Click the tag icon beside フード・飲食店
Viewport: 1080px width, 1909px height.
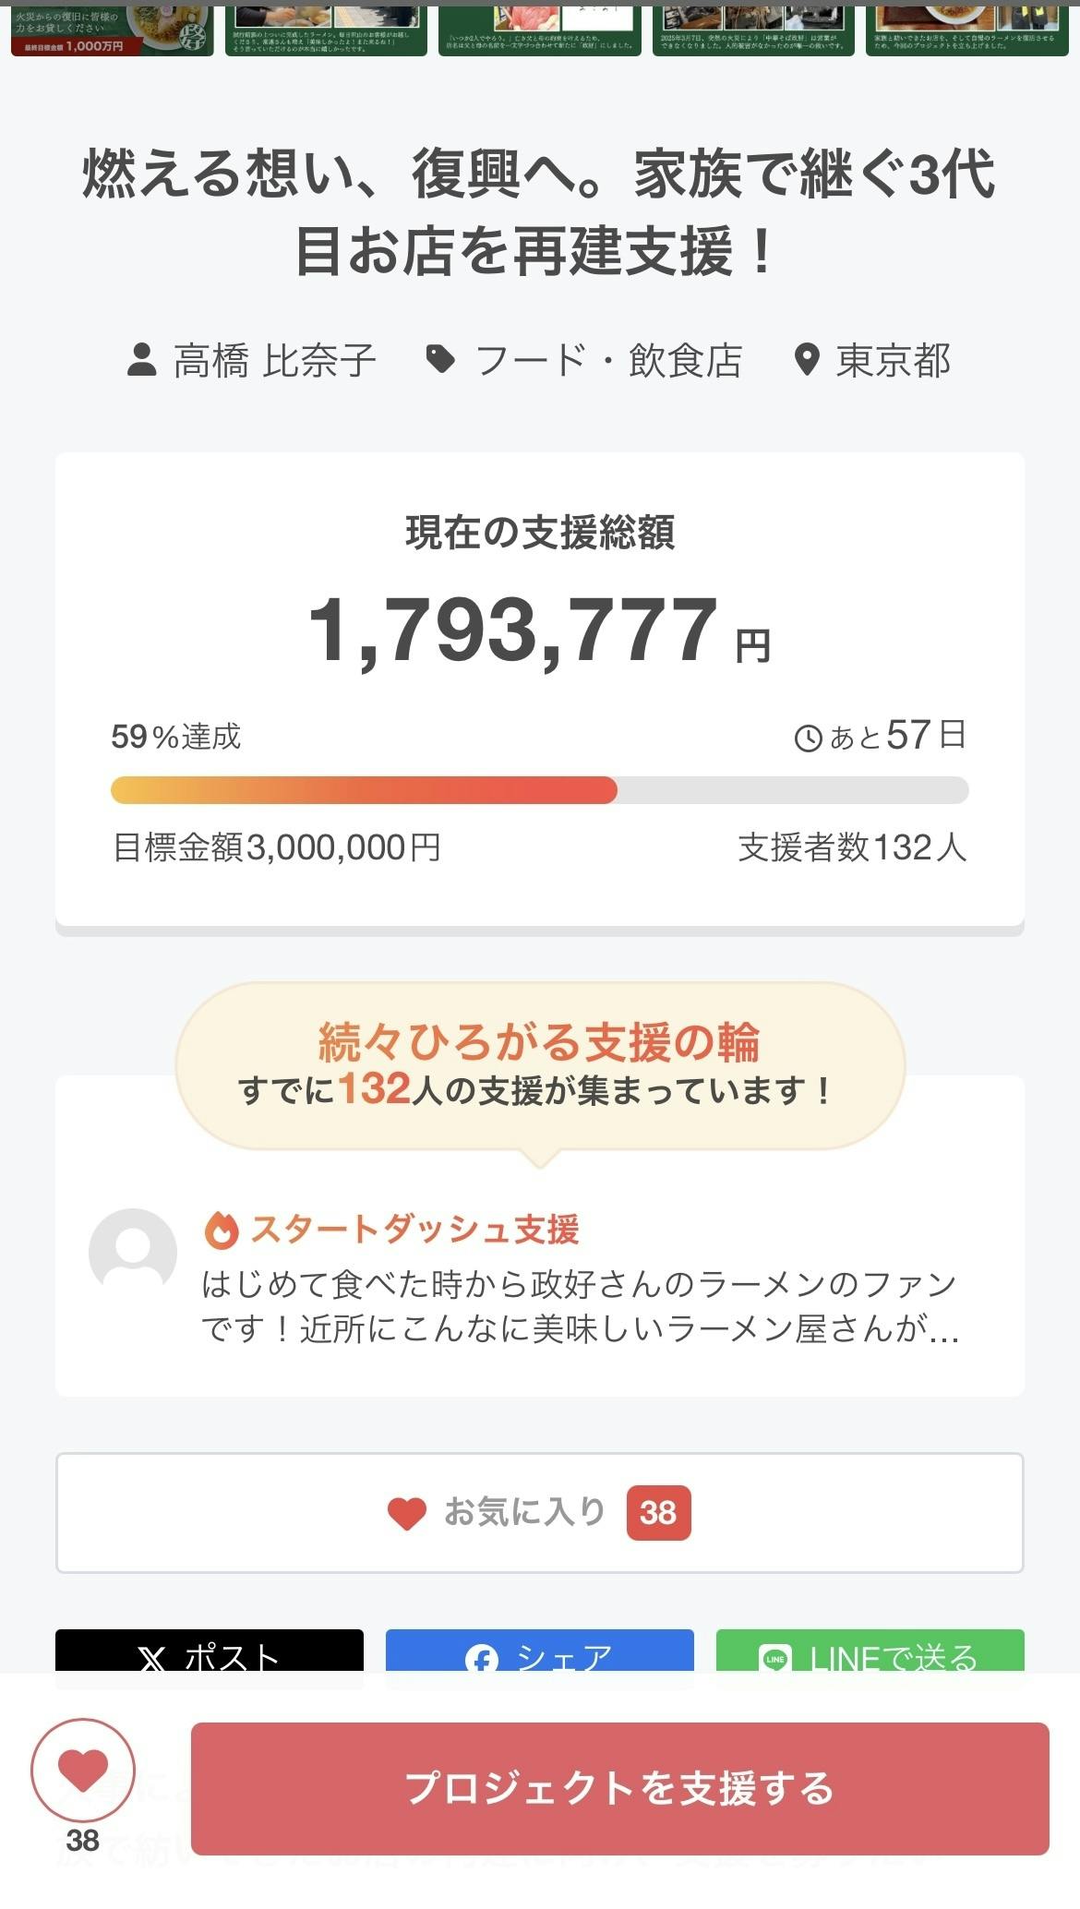[x=440, y=359]
